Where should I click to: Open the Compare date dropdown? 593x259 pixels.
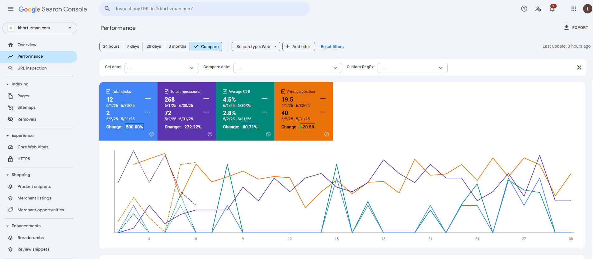coord(288,68)
